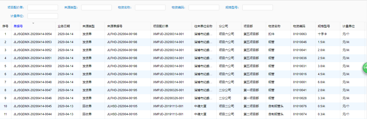The width and height of the screenshot is (367, 119).
Task: Click material code 01010031
Action: [300, 66]
